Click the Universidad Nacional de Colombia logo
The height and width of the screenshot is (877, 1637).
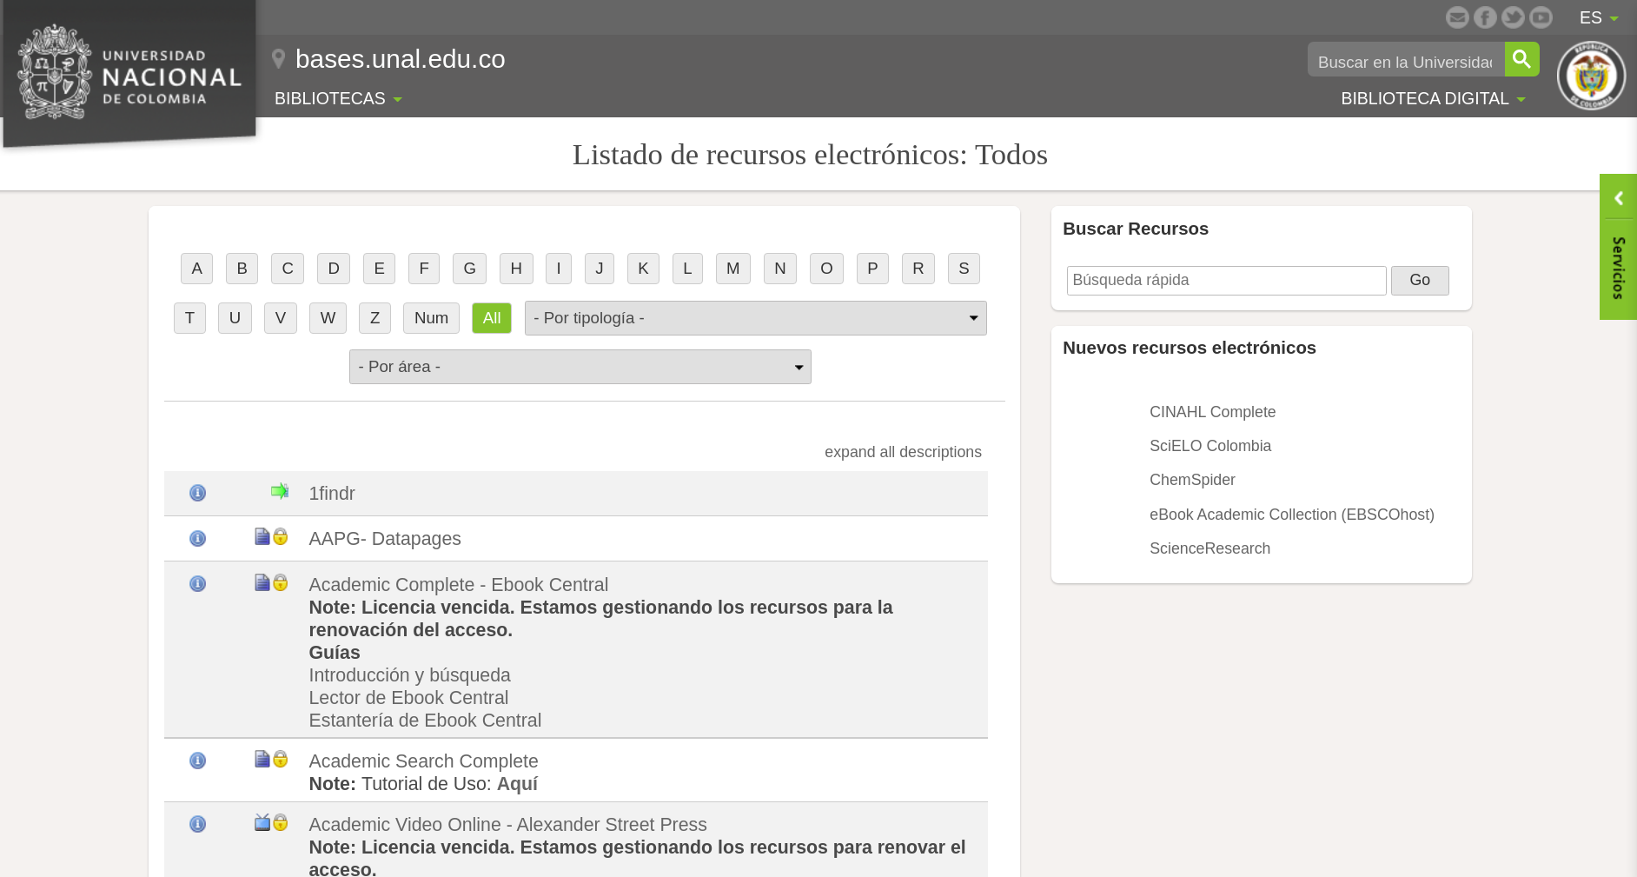point(129,74)
